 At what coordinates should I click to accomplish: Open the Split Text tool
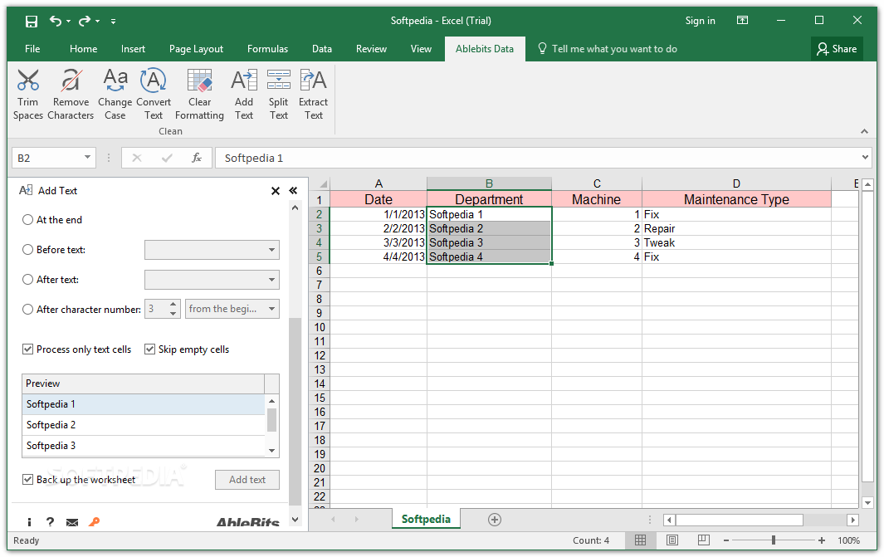tap(279, 94)
